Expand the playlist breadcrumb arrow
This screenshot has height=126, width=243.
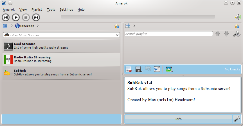134,26
